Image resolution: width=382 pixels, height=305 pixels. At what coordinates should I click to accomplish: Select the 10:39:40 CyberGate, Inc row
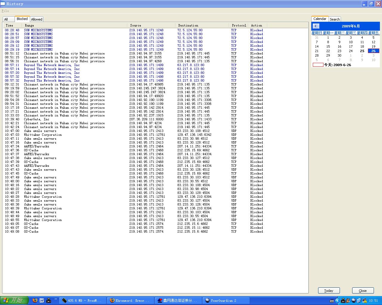[155, 119]
